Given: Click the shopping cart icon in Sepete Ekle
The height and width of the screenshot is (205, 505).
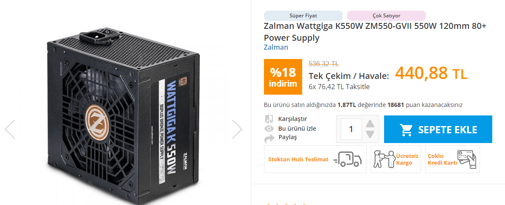Looking at the screenshot, I should tap(406, 129).
